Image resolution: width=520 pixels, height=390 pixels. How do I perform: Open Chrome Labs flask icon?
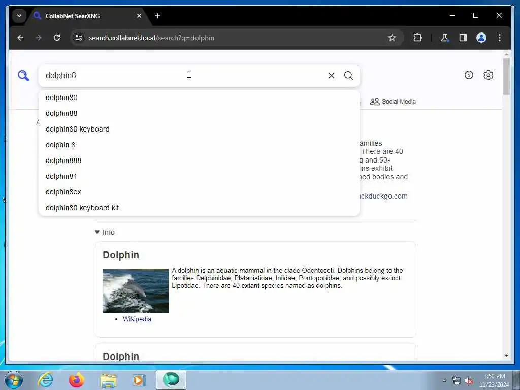444,38
